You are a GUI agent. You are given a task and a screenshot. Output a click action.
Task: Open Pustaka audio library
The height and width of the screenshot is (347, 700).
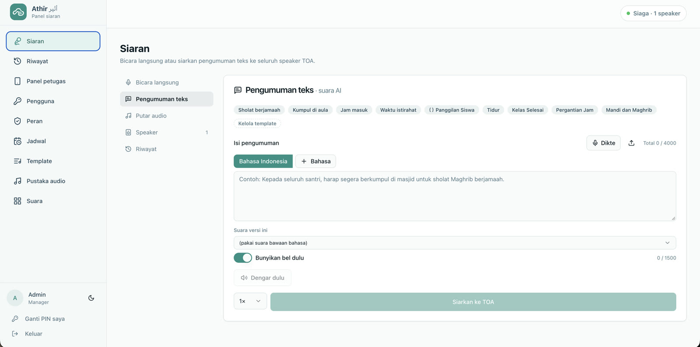[53, 181]
